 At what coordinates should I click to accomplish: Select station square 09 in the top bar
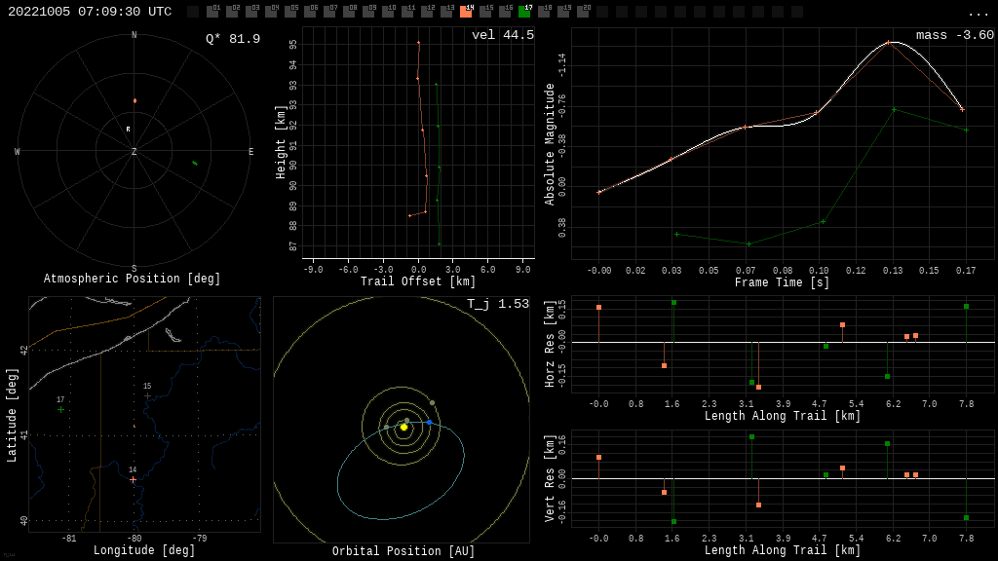tap(367, 12)
